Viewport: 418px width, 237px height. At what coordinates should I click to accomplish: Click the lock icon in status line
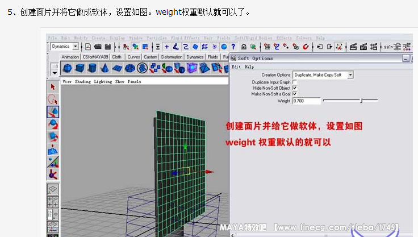pyautogui.click(x=244, y=47)
